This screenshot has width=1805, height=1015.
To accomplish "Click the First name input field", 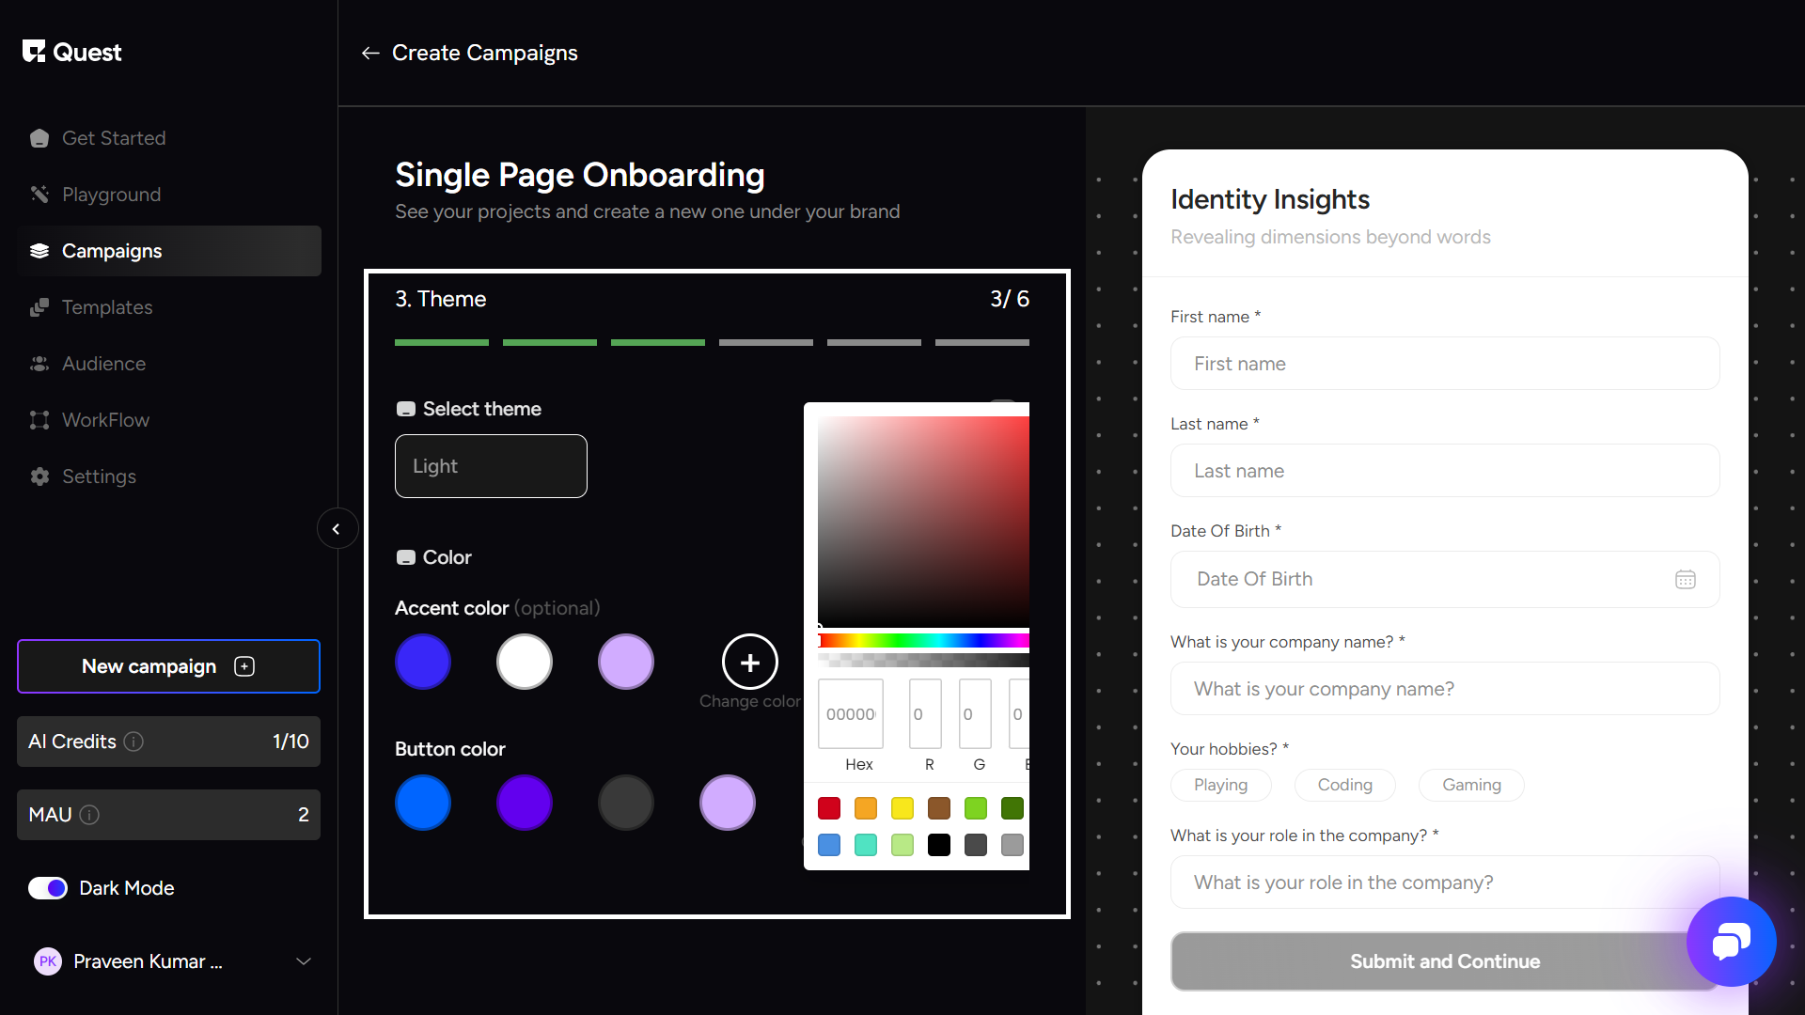I will click(x=1444, y=364).
